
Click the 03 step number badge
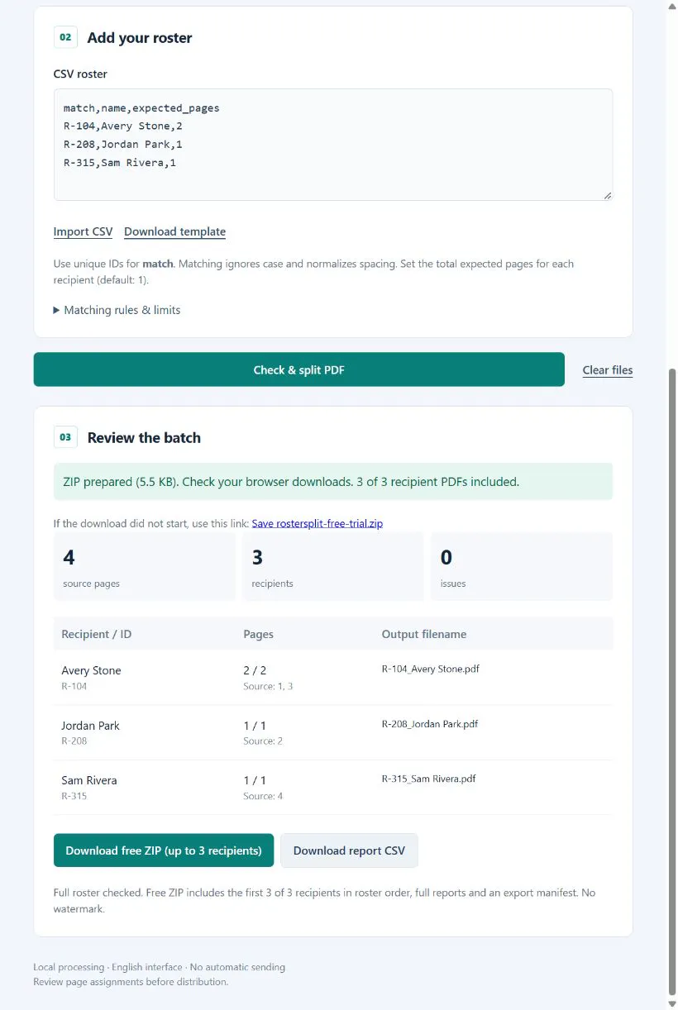coord(65,437)
